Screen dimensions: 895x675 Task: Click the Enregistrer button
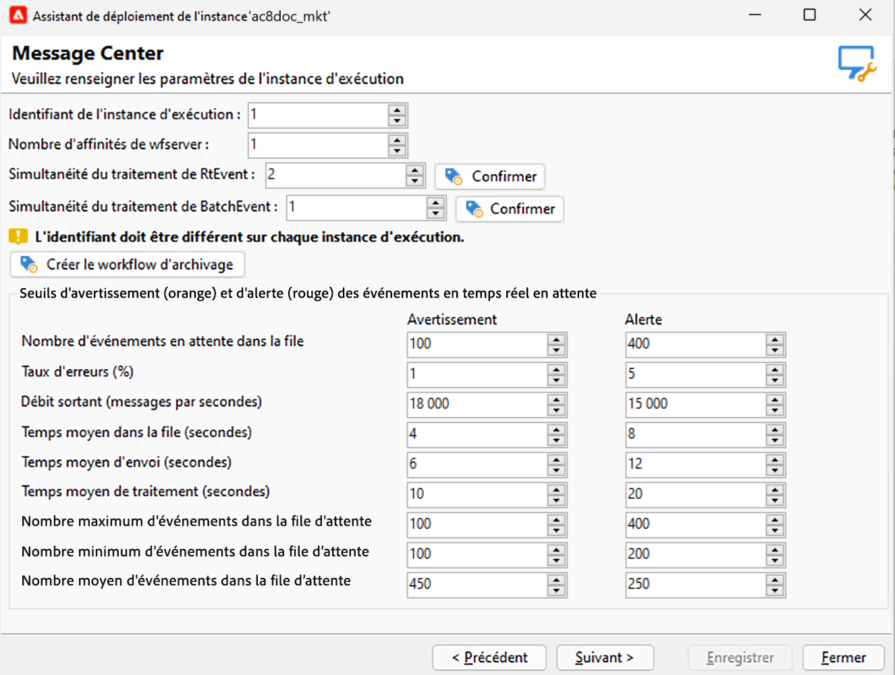740,657
